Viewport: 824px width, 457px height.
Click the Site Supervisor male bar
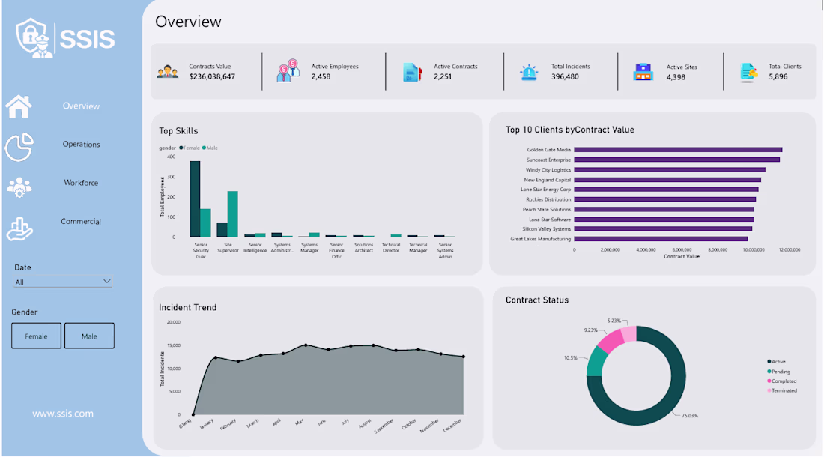click(233, 214)
